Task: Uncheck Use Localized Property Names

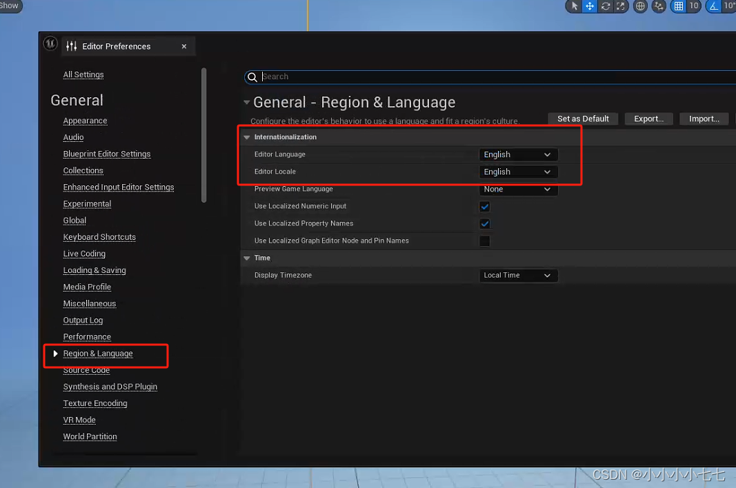Action: click(485, 223)
